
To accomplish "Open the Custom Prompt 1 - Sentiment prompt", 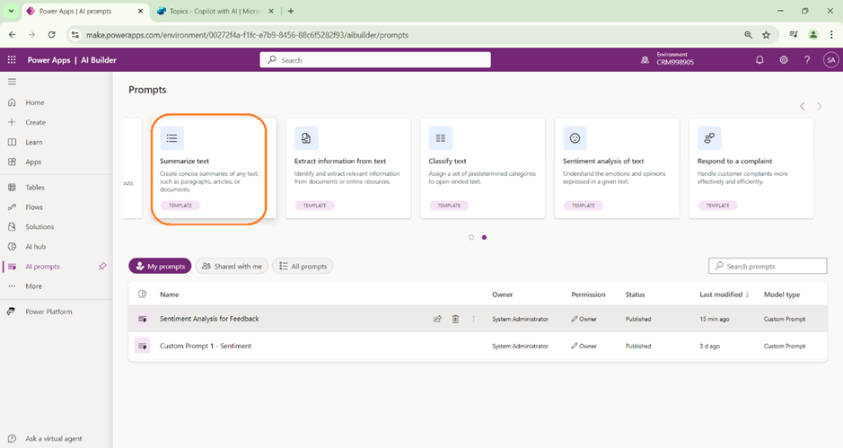I will (x=206, y=346).
